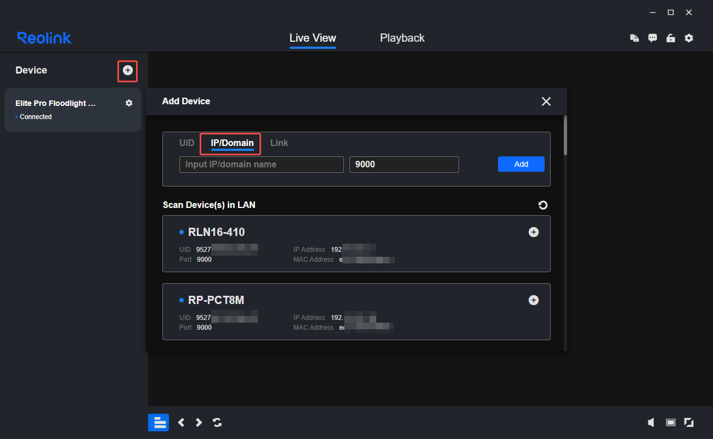Refresh the LAN device scan

coord(542,205)
